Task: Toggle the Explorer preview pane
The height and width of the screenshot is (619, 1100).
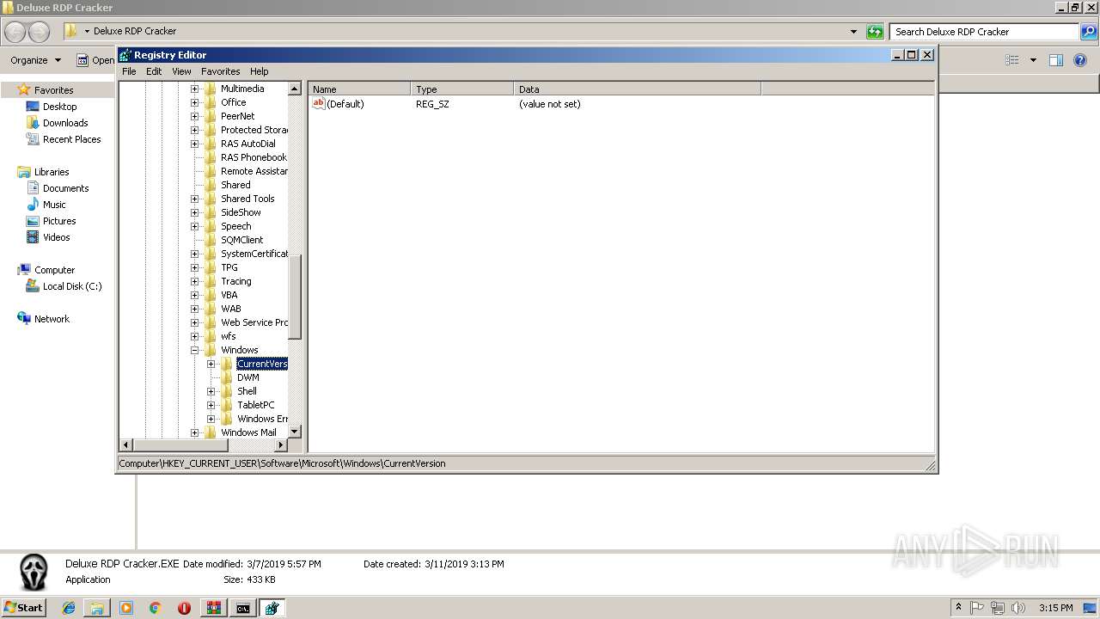Action: [1056, 60]
